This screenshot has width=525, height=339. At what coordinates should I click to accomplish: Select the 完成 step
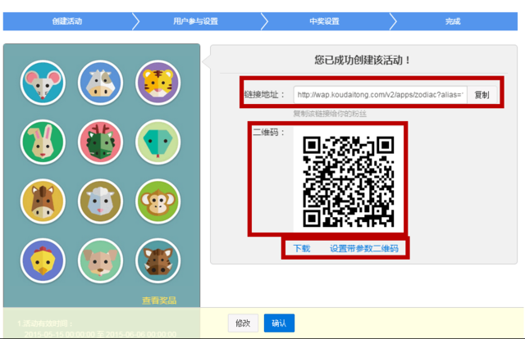(x=453, y=21)
